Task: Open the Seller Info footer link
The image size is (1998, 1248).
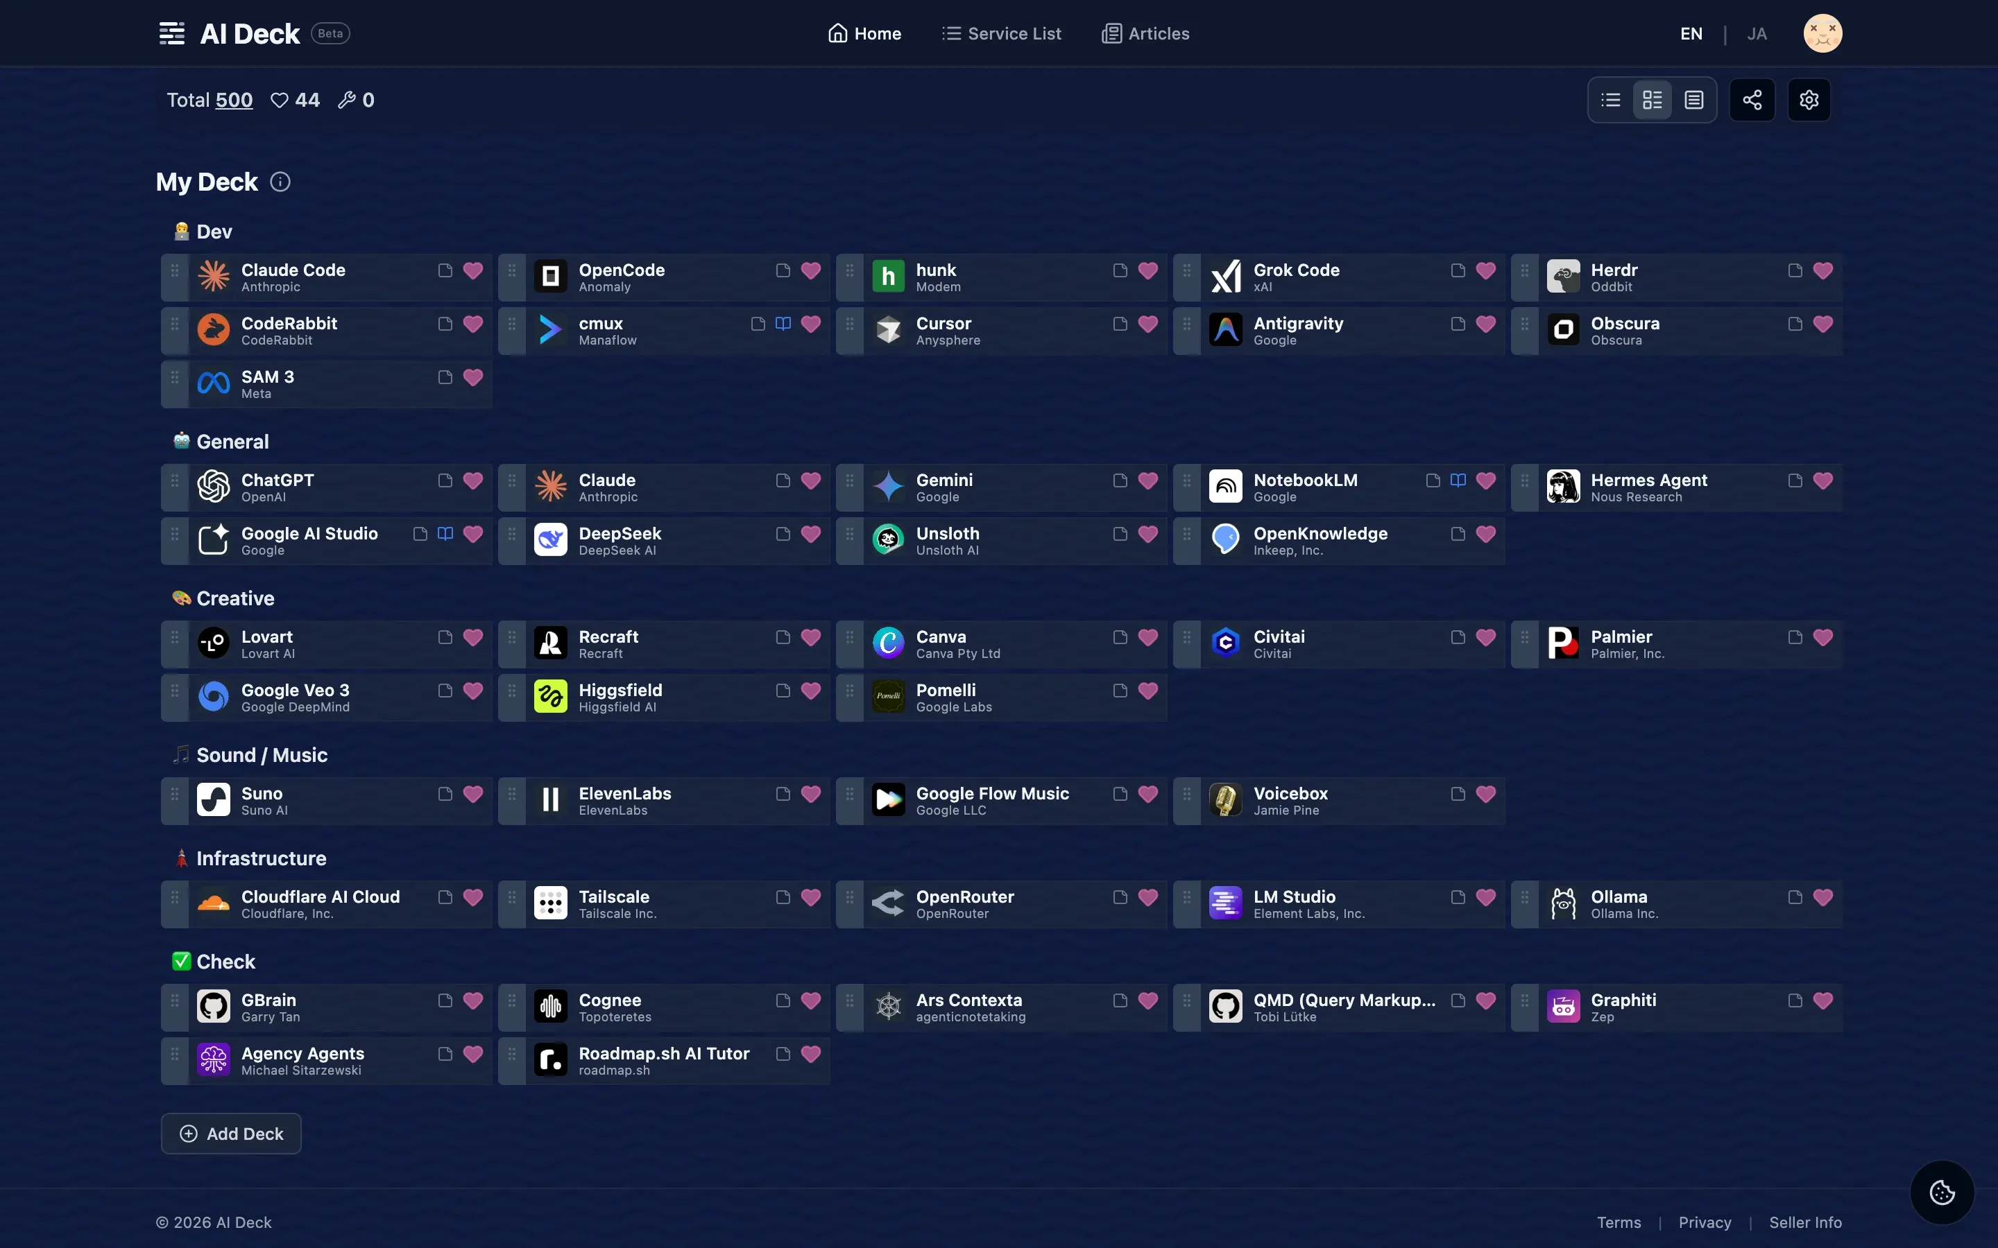Action: 1805,1222
